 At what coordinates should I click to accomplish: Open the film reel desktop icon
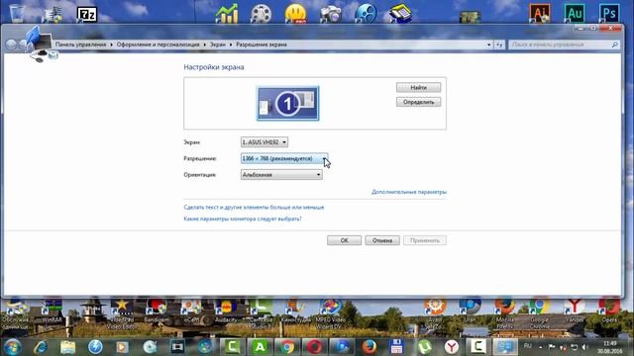261,13
